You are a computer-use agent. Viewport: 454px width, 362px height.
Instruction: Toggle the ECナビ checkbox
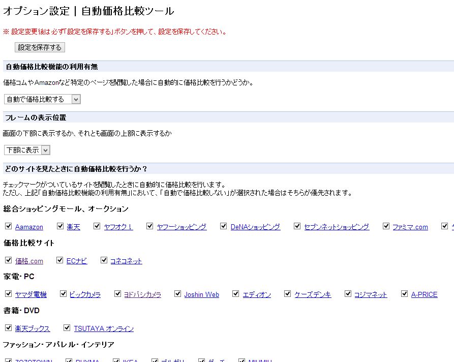coord(59,260)
